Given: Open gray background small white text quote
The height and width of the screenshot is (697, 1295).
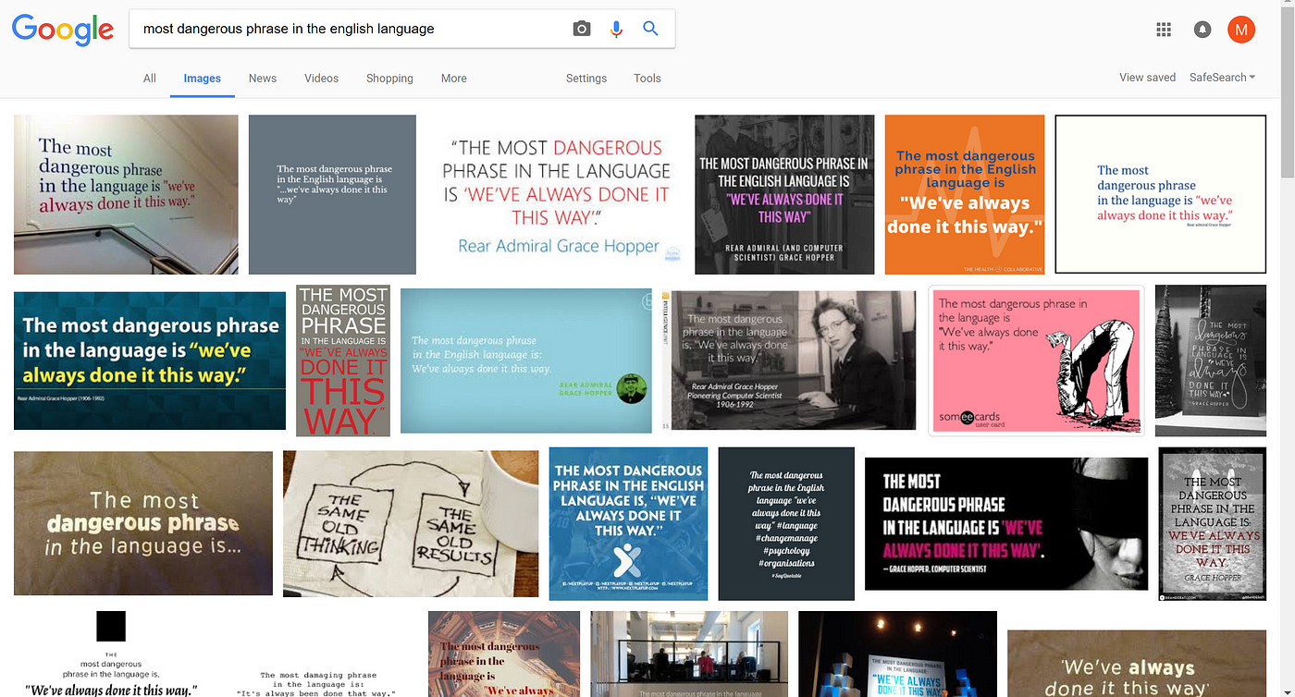Looking at the screenshot, I should [332, 194].
